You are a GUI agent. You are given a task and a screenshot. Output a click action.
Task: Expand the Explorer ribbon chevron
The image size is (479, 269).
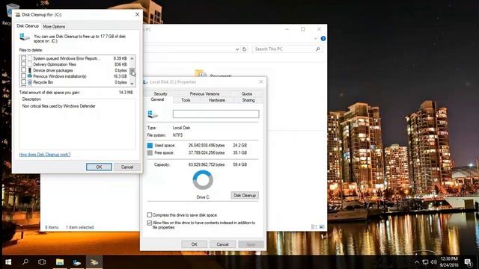click(316, 39)
